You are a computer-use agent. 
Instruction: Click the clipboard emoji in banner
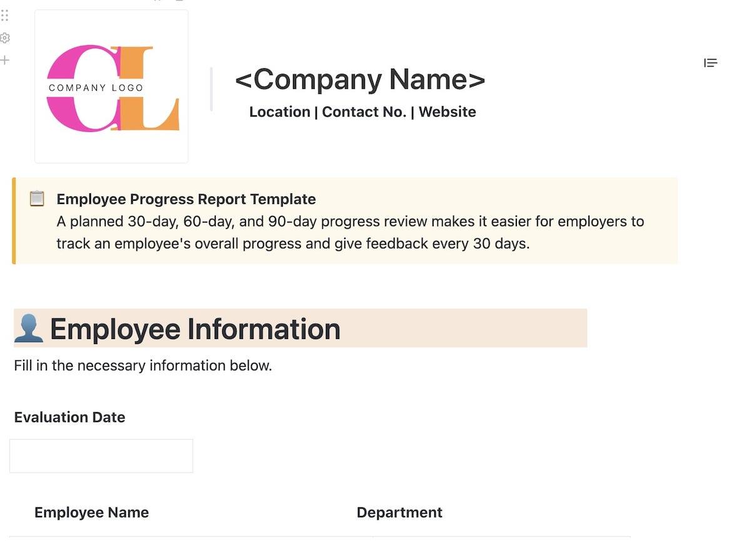(37, 199)
